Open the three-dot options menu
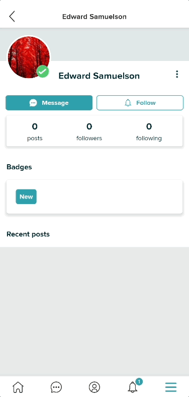Image resolution: width=189 pixels, height=397 pixels. coord(177,74)
